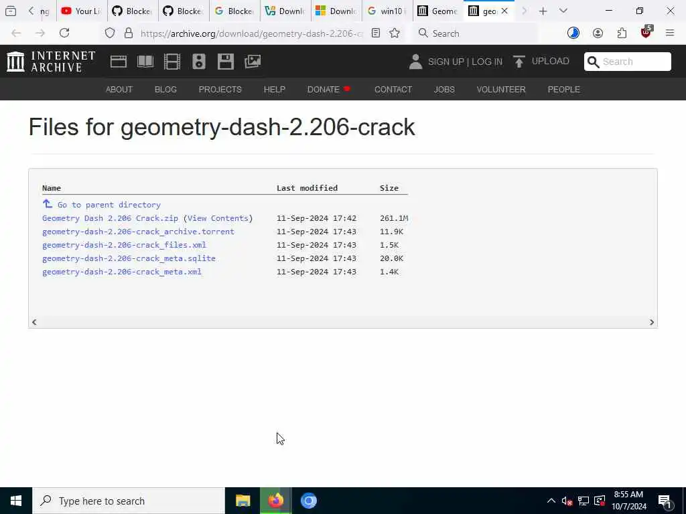Image resolution: width=686 pixels, height=514 pixels.
Task: Toggle reader view icon in address bar
Action: click(x=376, y=33)
